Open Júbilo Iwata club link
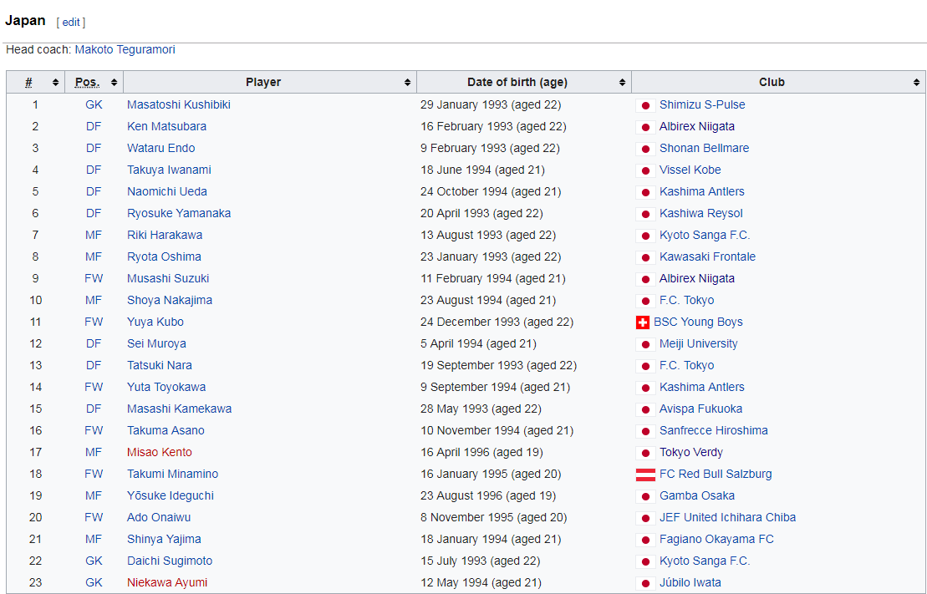 (x=690, y=583)
